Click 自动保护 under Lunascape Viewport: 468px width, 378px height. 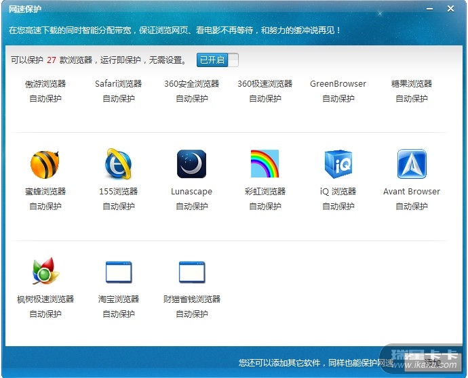[x=192, y=206]
